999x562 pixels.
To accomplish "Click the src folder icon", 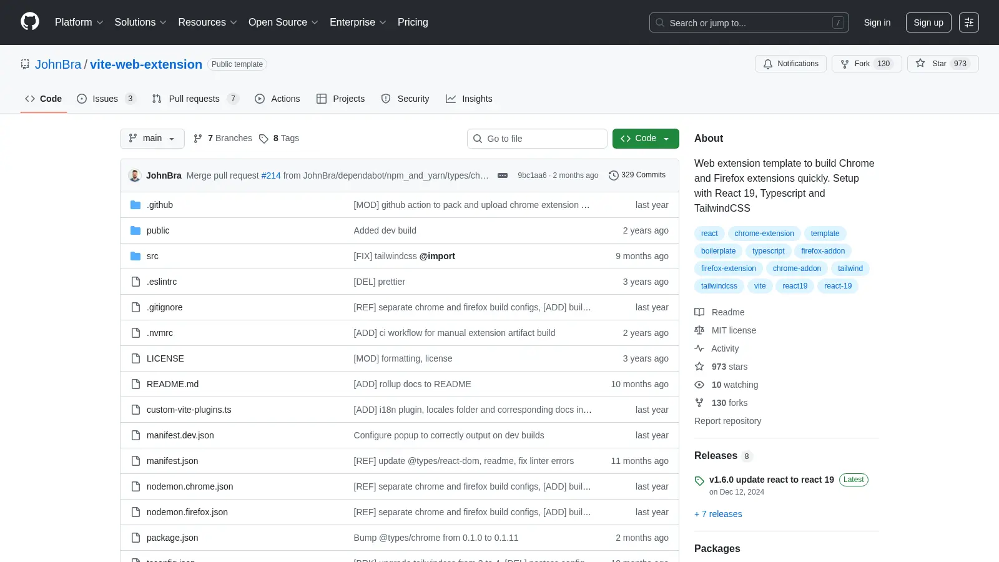I will 135,256.
